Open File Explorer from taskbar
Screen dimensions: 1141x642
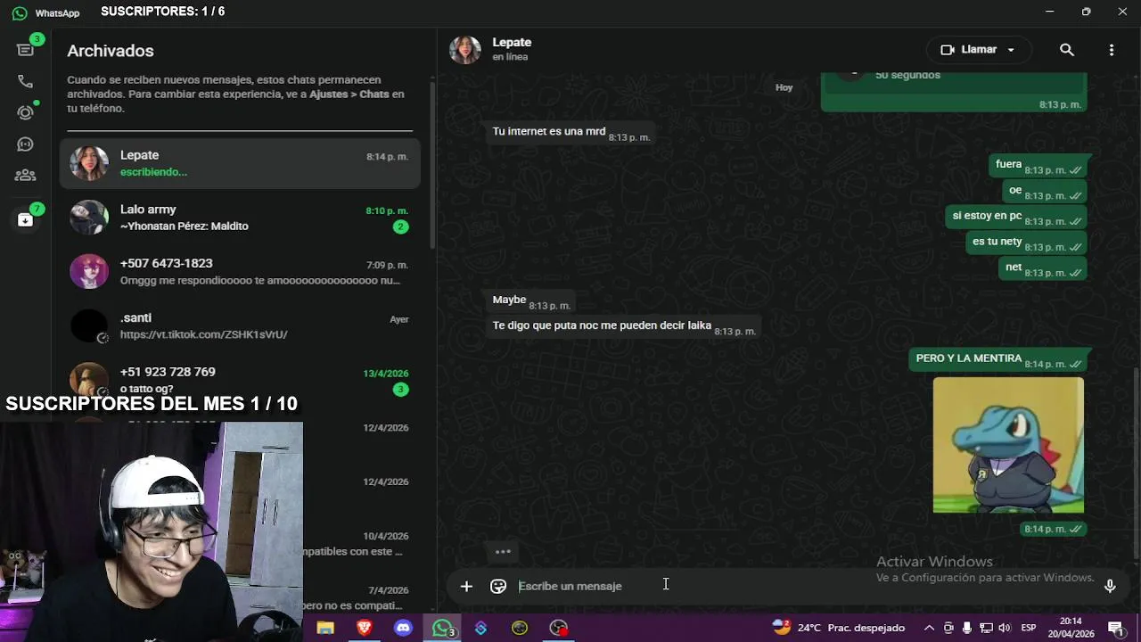click(x=325, y=628)
